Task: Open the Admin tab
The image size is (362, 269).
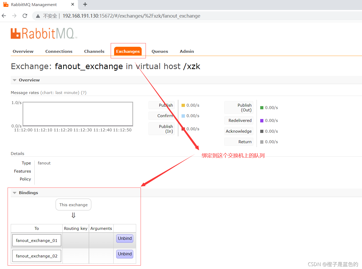Action: [x=187, y=51]
